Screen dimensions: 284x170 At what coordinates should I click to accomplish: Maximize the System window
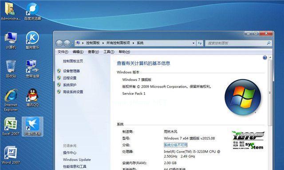pos(256,33)
